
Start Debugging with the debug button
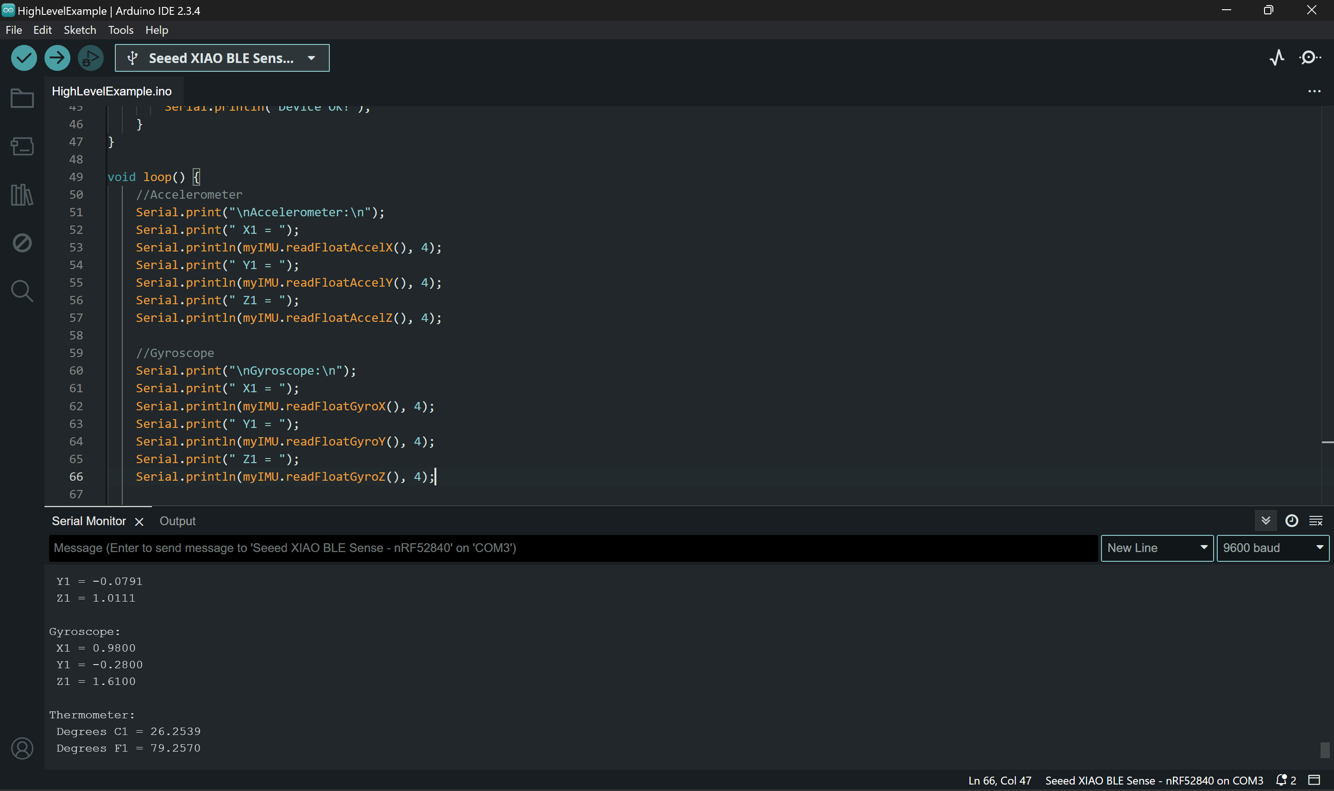click(x=91, y=57)
